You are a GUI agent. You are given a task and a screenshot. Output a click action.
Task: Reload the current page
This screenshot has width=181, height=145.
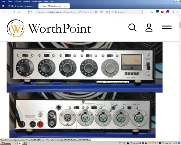pyautogui.click(x=14, y=12)
